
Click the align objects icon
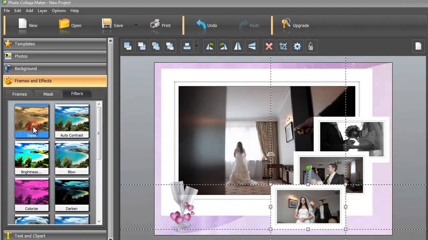click(187, 46)
